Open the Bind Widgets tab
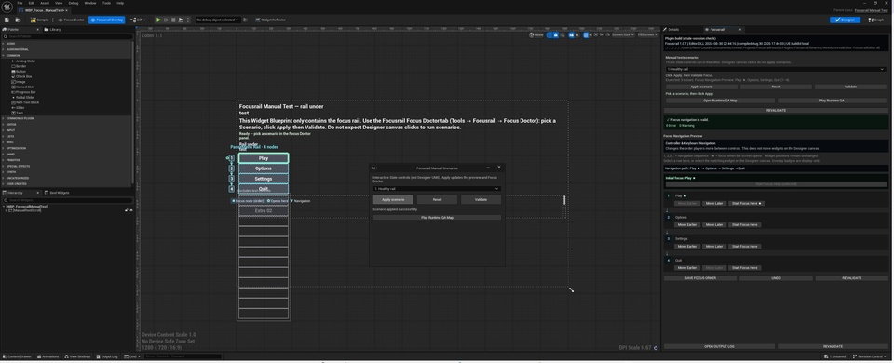 (x=57, y=193)
